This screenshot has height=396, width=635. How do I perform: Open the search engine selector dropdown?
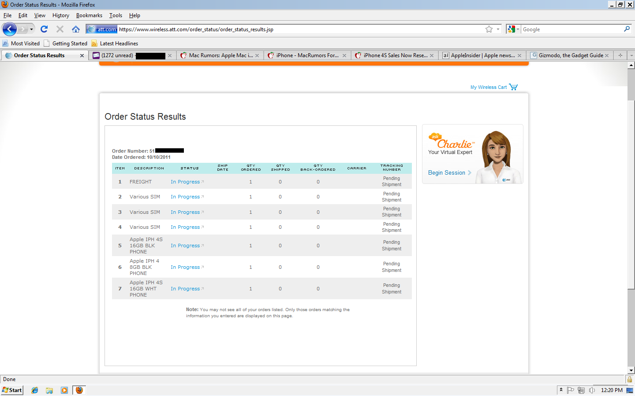pyautogui.click(x=518, y=29)
